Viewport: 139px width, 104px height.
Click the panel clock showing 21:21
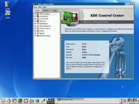[132, 100]
